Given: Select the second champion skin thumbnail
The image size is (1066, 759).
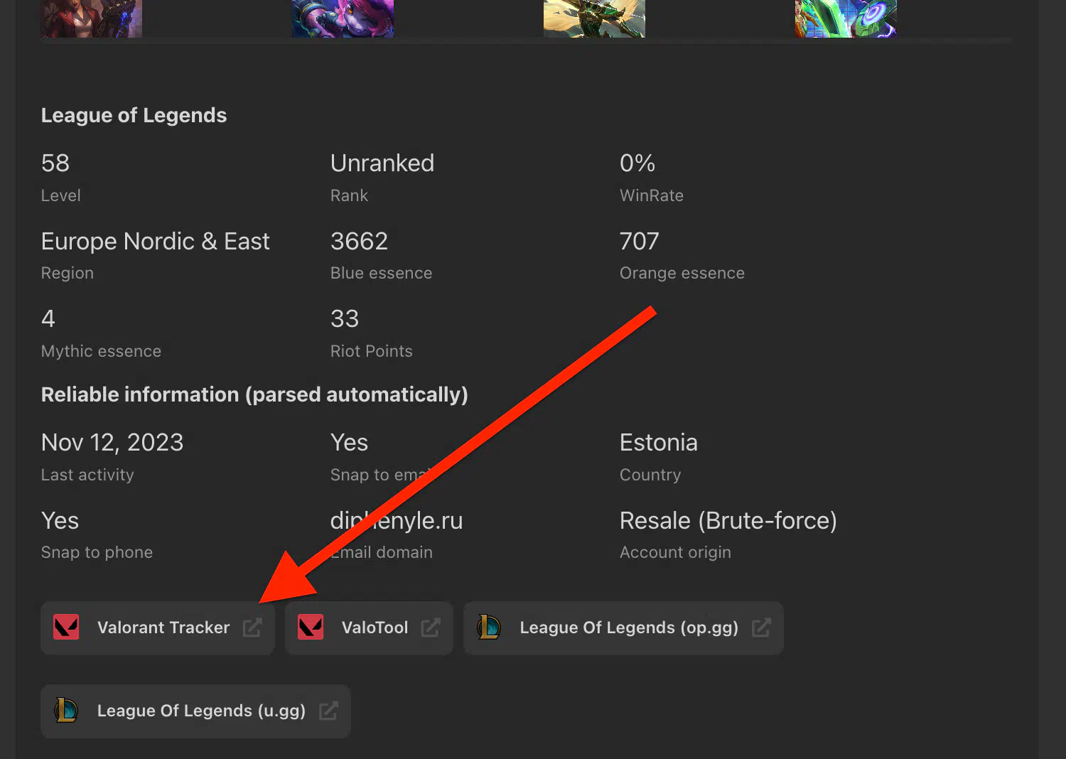Looking at the screenshot, I should pyautogui.click(x=343, y=18).
